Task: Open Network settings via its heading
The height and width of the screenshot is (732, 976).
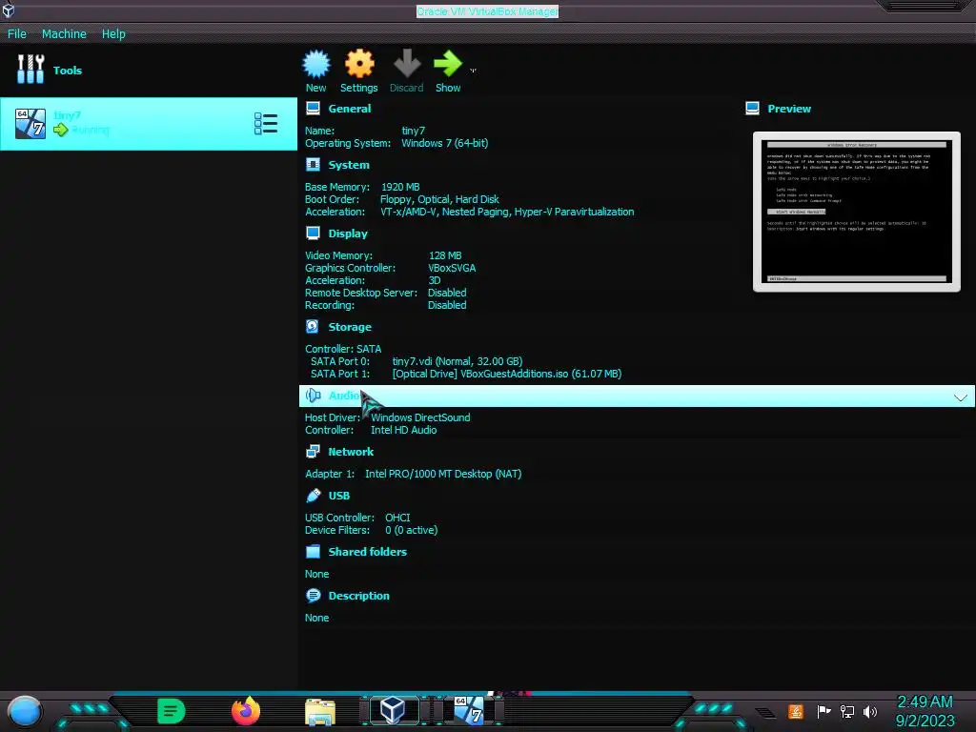Action: click(x=351, y=452)
